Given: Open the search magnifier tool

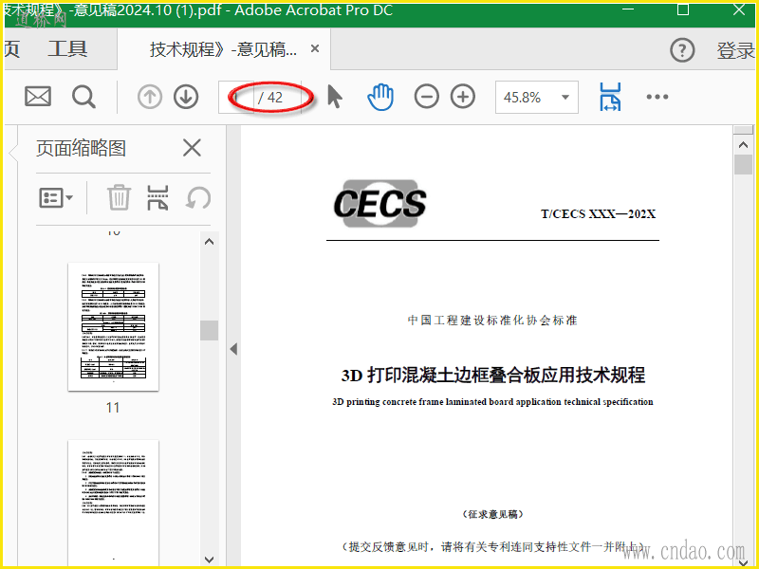Looking at the screenshot, I should tap(83, 97).
